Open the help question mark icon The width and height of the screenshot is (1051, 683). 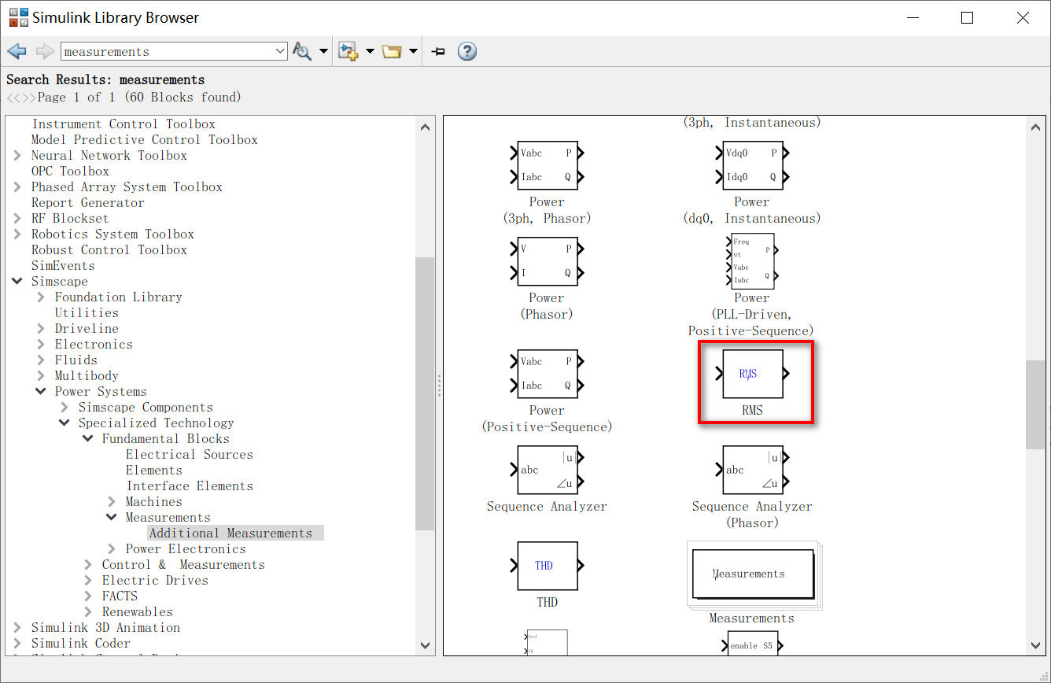coord(466,50)
